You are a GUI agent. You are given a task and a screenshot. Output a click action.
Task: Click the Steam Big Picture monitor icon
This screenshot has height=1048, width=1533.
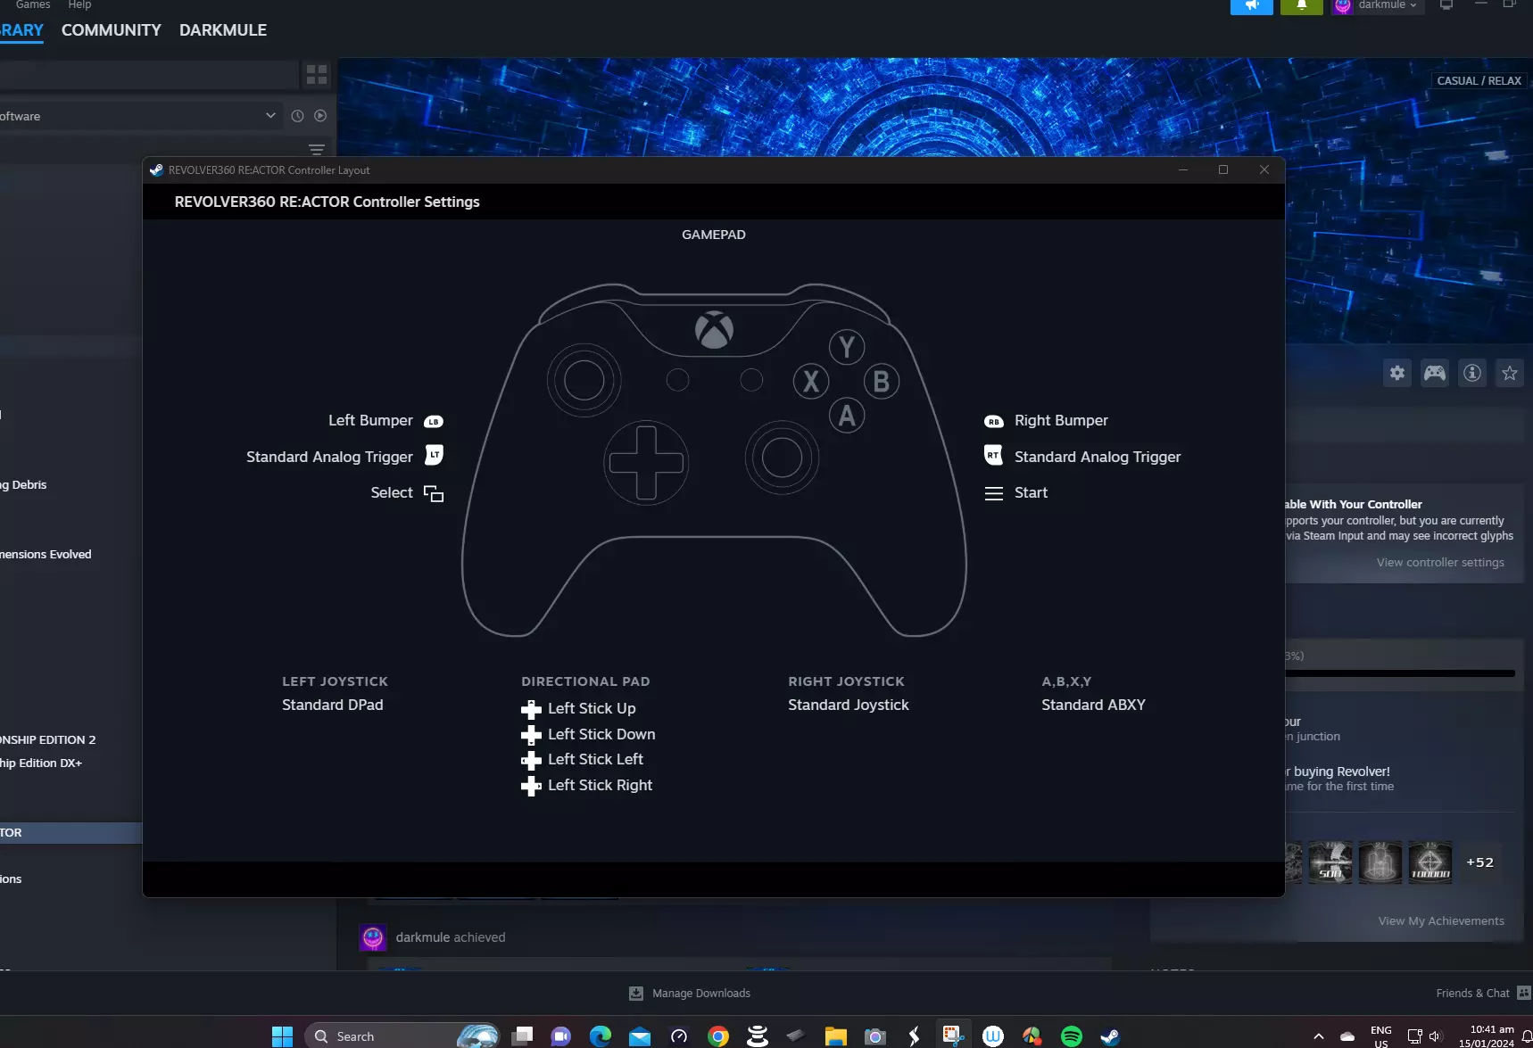pyautogui.click(x=1446, y=5)
